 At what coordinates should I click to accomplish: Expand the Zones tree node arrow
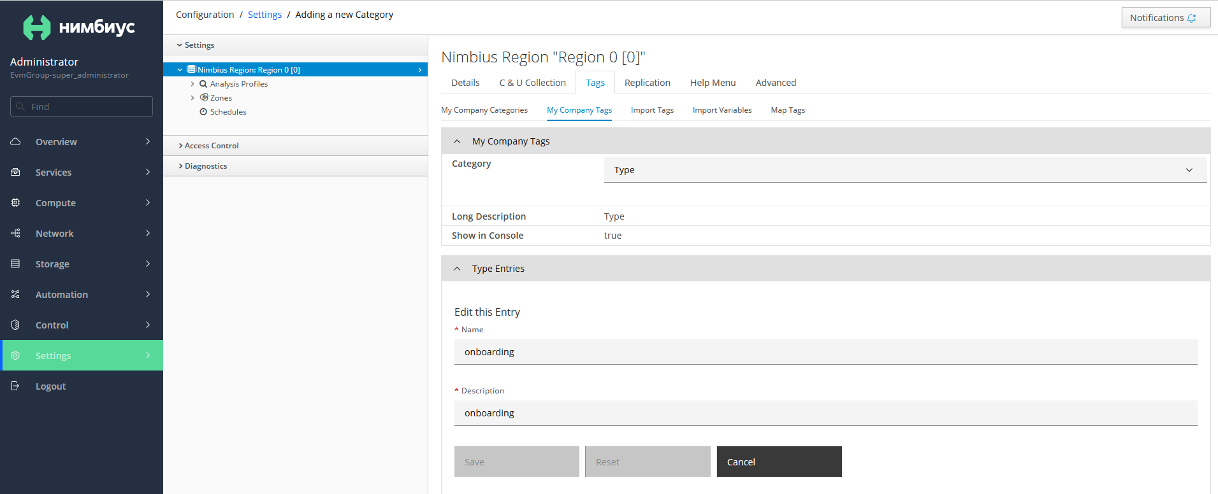tap(192, 98)
